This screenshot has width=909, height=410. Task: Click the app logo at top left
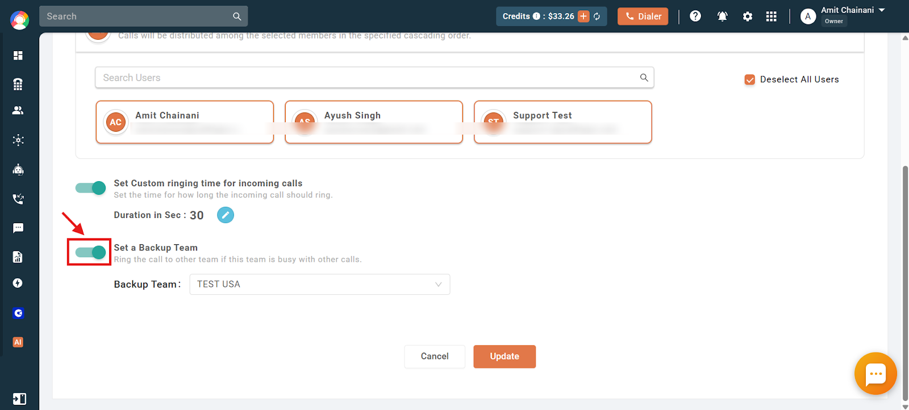coord(19,20)
